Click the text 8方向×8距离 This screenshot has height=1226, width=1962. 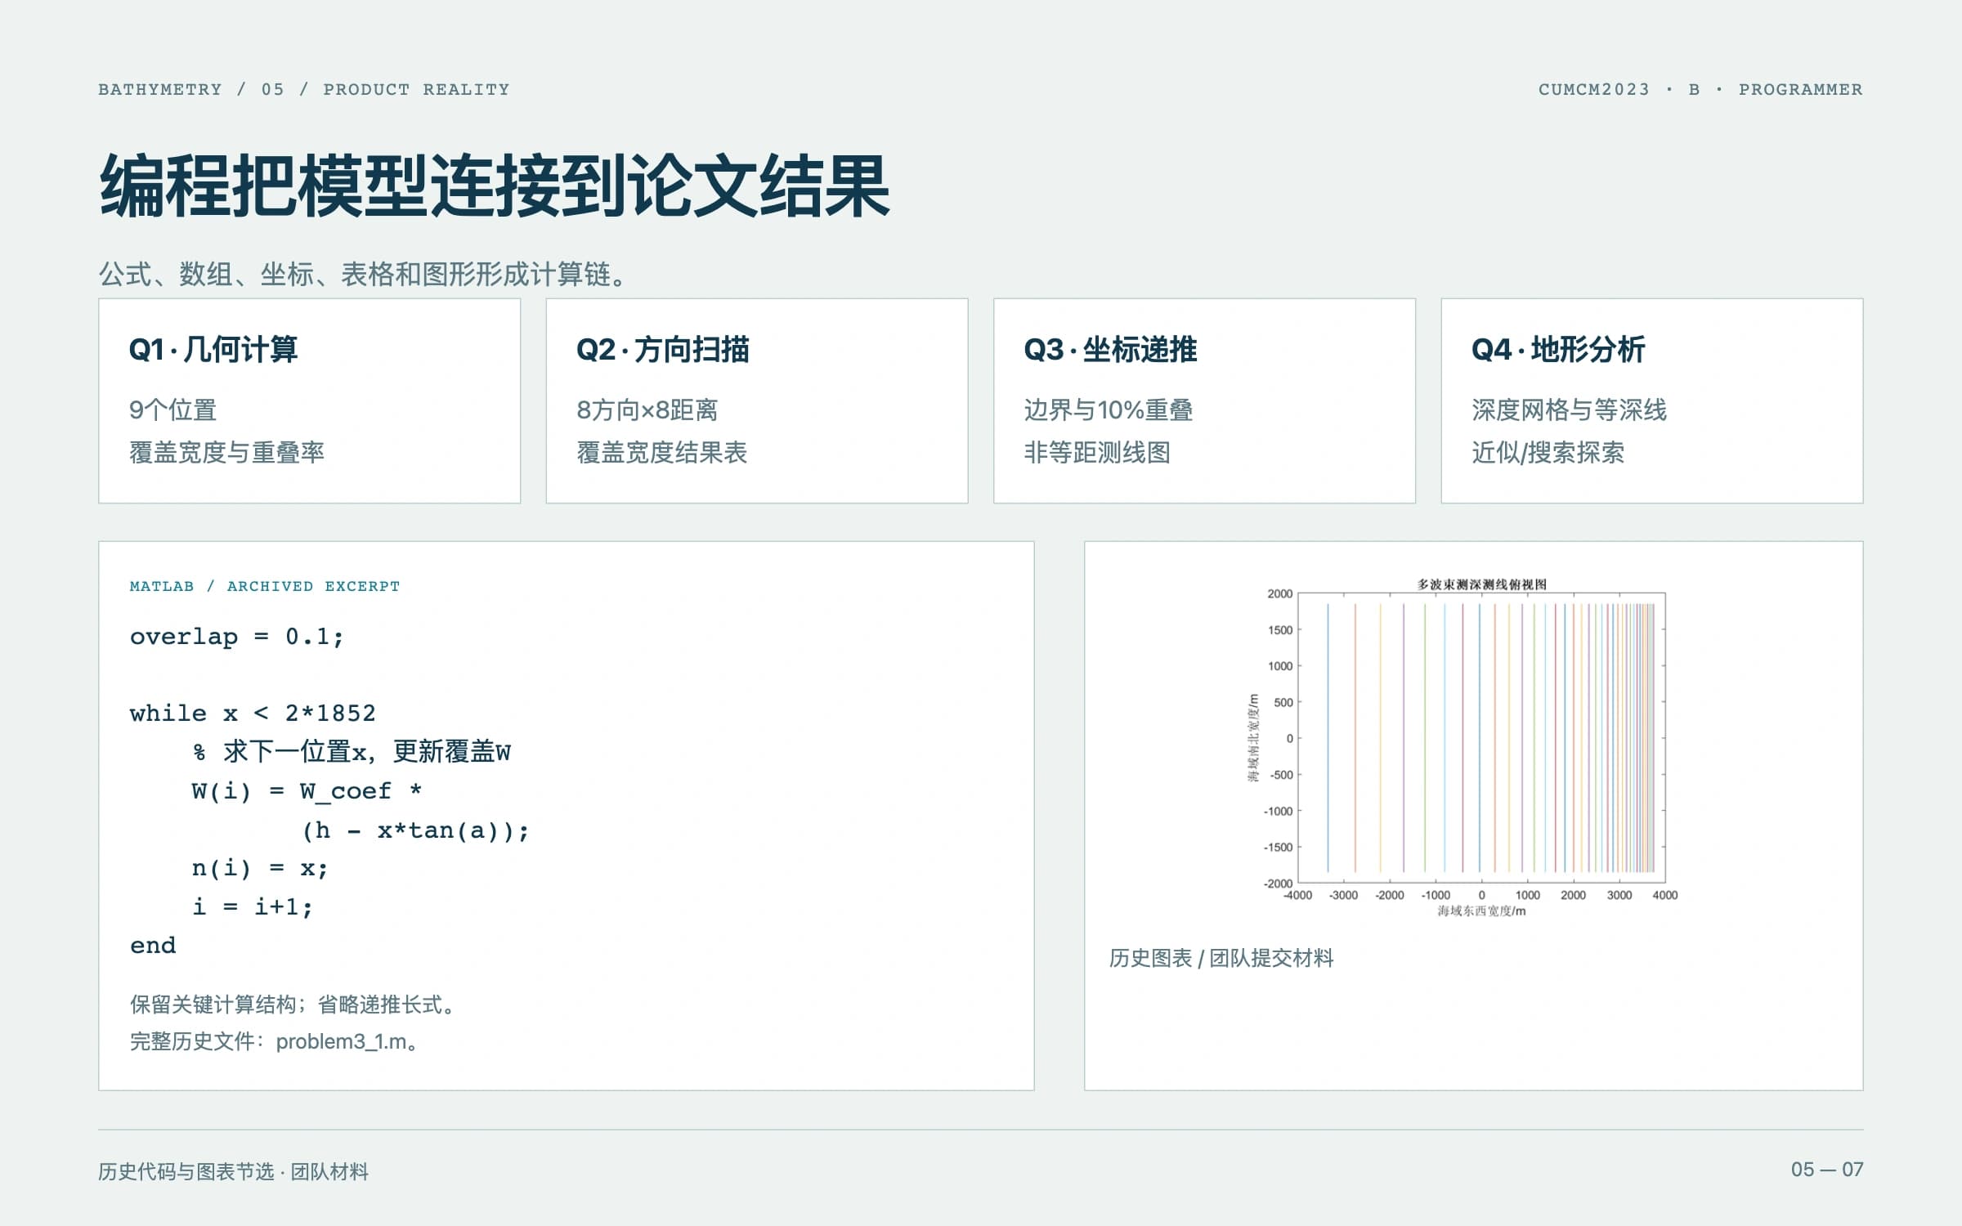pyautogui.click(x=647, y=409)
